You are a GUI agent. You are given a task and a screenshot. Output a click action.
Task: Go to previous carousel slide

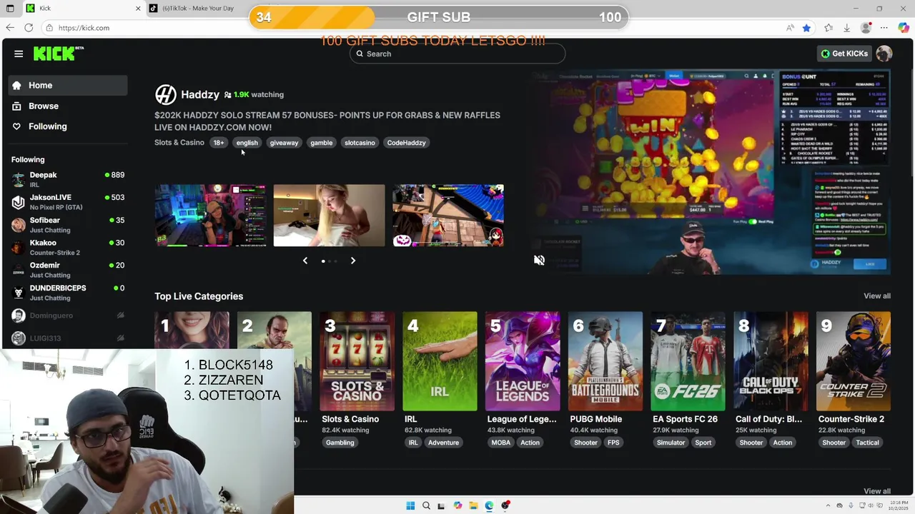pyautogui.click(x=305, y=261)
